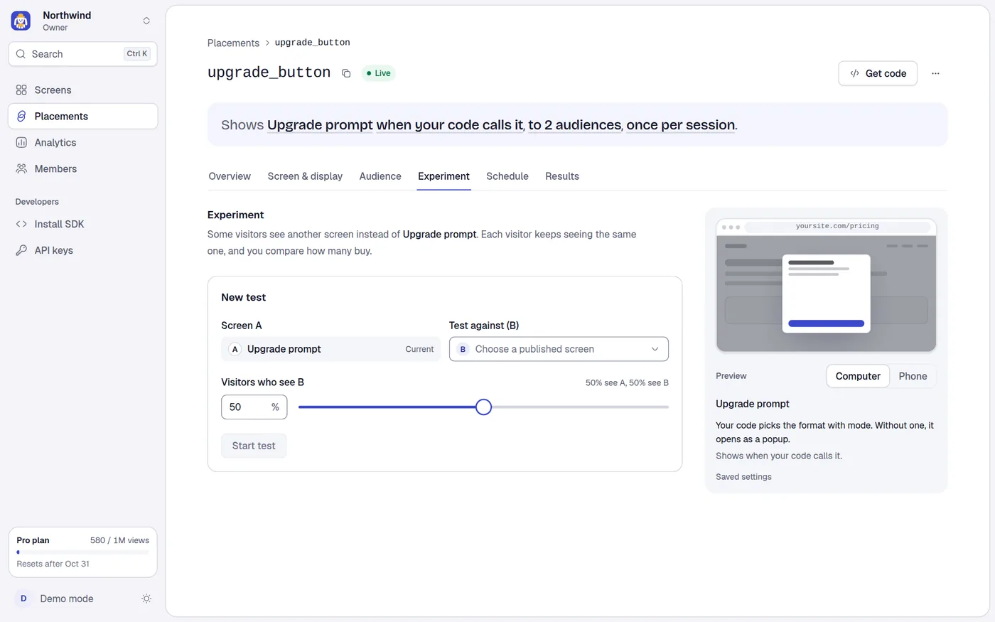Switch to the Audience tab
Viewport: 995px width, 622px height.
tap(380, 176)
